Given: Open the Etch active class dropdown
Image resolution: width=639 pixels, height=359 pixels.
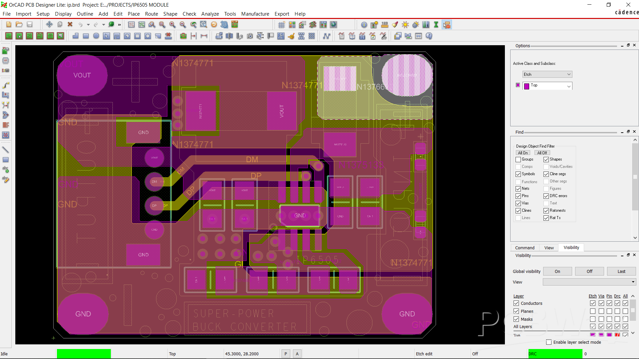Looking at the screenshot, I should coord(547,74).
